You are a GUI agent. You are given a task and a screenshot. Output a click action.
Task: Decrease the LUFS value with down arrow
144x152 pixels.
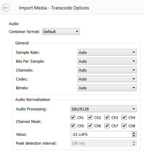tap(134, 136)
